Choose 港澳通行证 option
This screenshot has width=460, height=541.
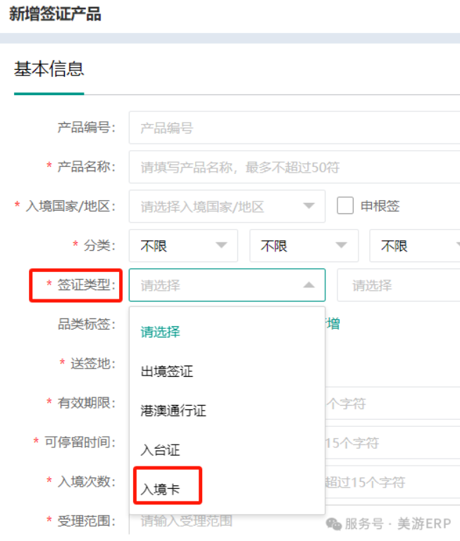pos(173,411)
